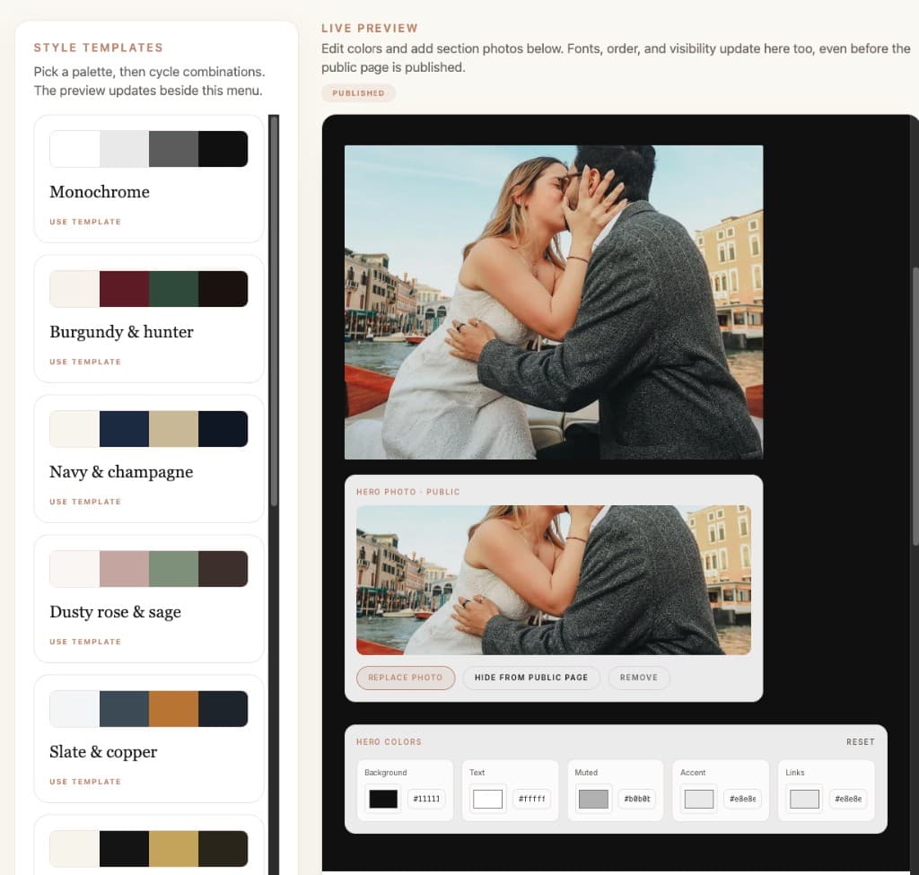Click the Live Preview heading
The width and height of the screenshot is (919, 875).
tap(370, 28)
